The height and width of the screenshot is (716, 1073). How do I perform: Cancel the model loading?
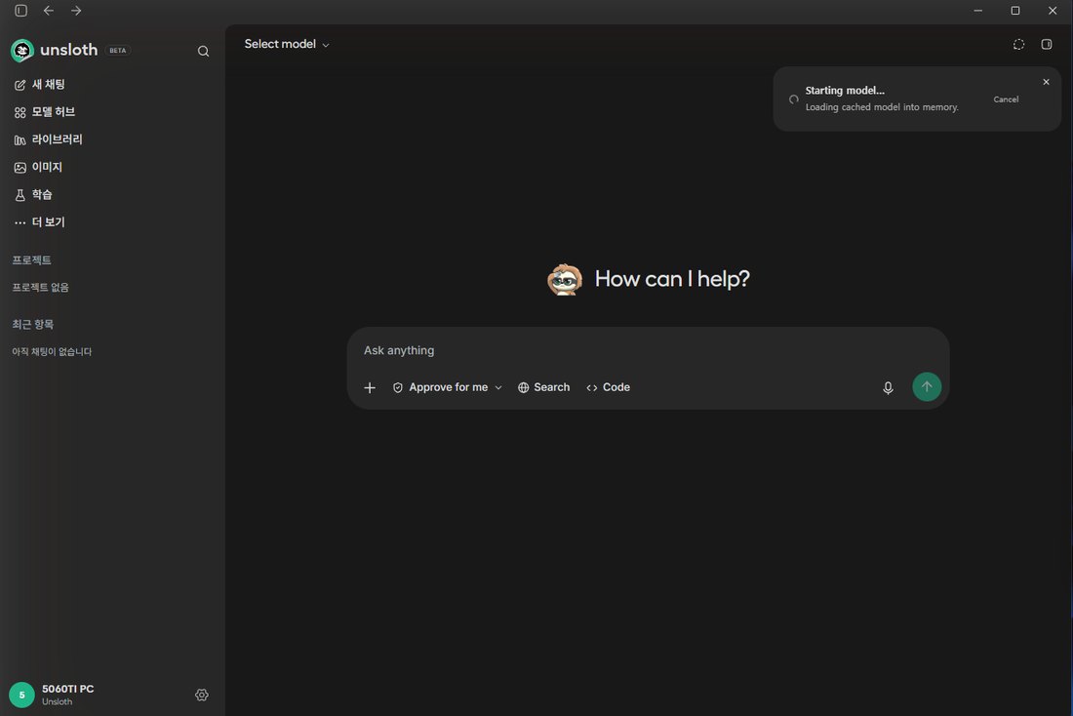tap(1006, 99)
